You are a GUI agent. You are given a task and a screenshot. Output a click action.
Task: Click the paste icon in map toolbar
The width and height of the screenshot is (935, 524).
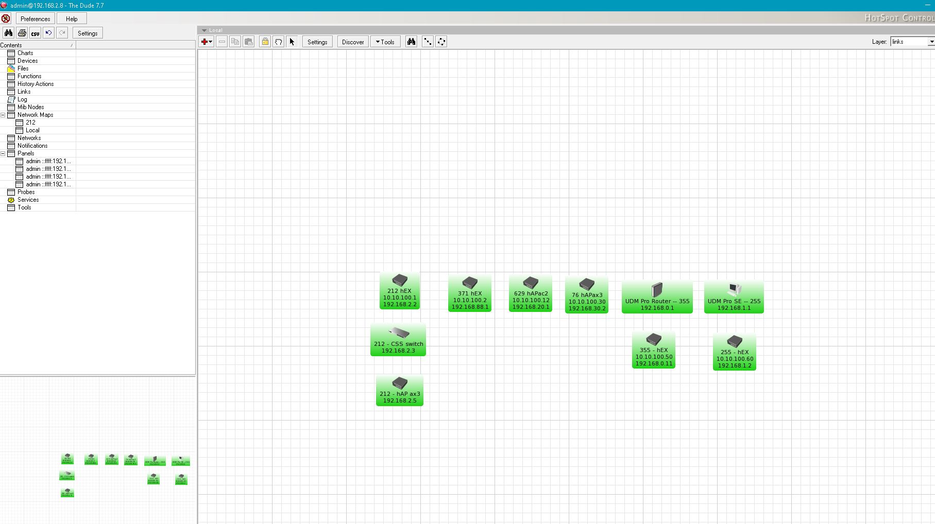248,42
